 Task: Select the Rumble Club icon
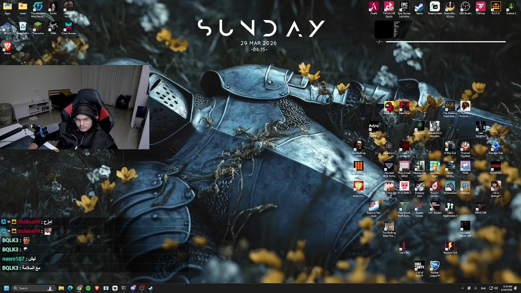coord(496,148)
